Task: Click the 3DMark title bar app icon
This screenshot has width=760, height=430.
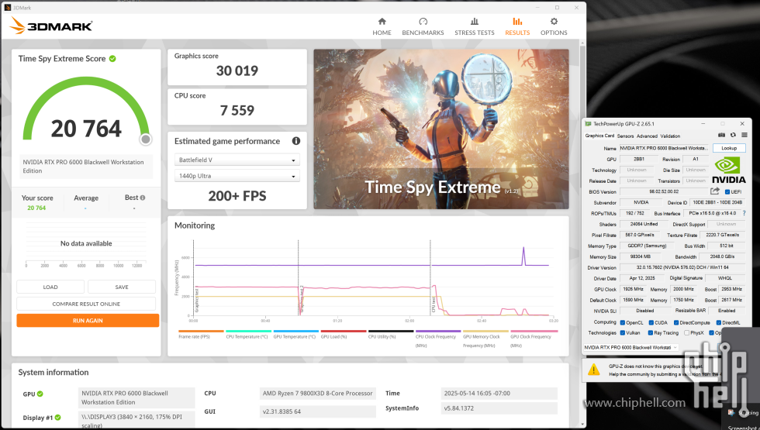Action: (x=7, y=8)
